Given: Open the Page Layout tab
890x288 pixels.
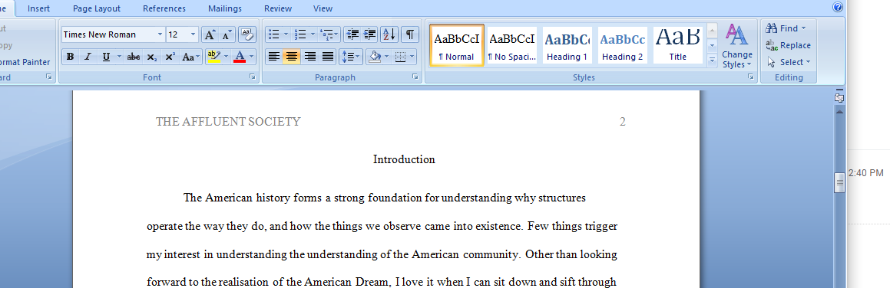Looking at the screenshot, I should click(x=97, y=8).
